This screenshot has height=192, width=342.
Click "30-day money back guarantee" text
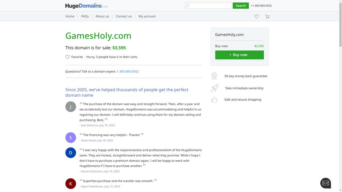(x=246, y=76)
